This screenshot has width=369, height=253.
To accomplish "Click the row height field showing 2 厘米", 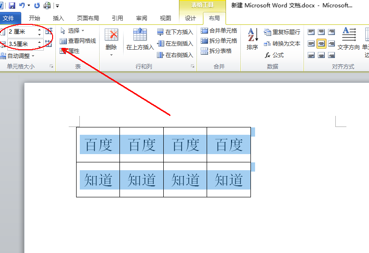I will pyautogui.click(x=22, y=32).
